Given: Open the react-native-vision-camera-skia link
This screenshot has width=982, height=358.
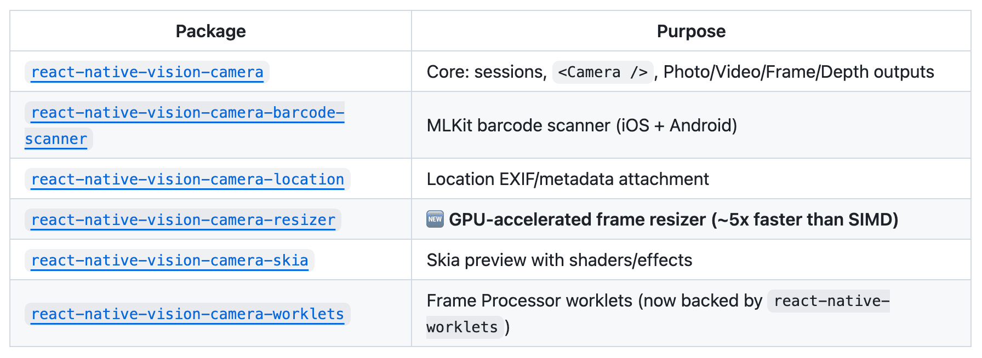Looking at the screenshot, I should 169,261.
